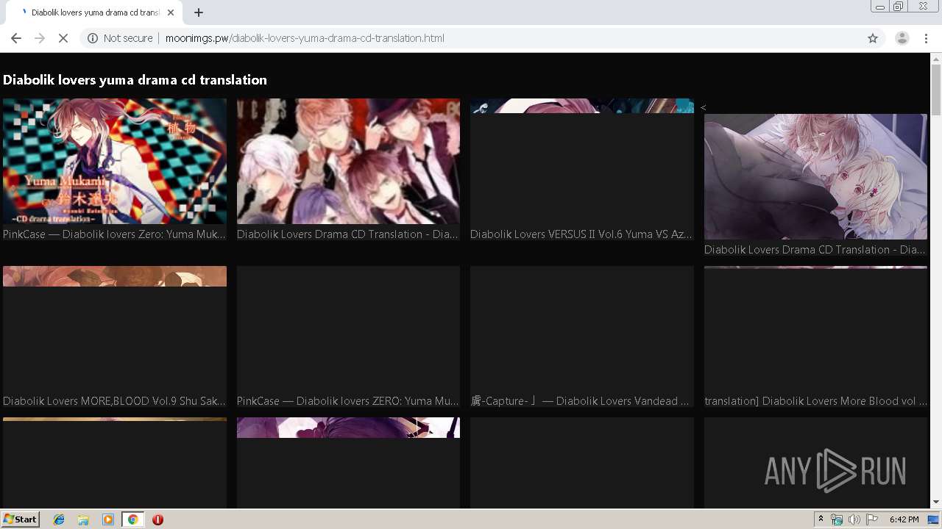Open PinkCase Diabolik lovers ZERO: Yuma Mu caption
The height and width of the screenshot is (529, 942).
point(348,401)
